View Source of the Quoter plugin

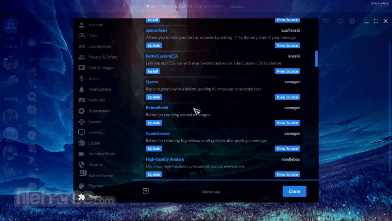point(287,97)
